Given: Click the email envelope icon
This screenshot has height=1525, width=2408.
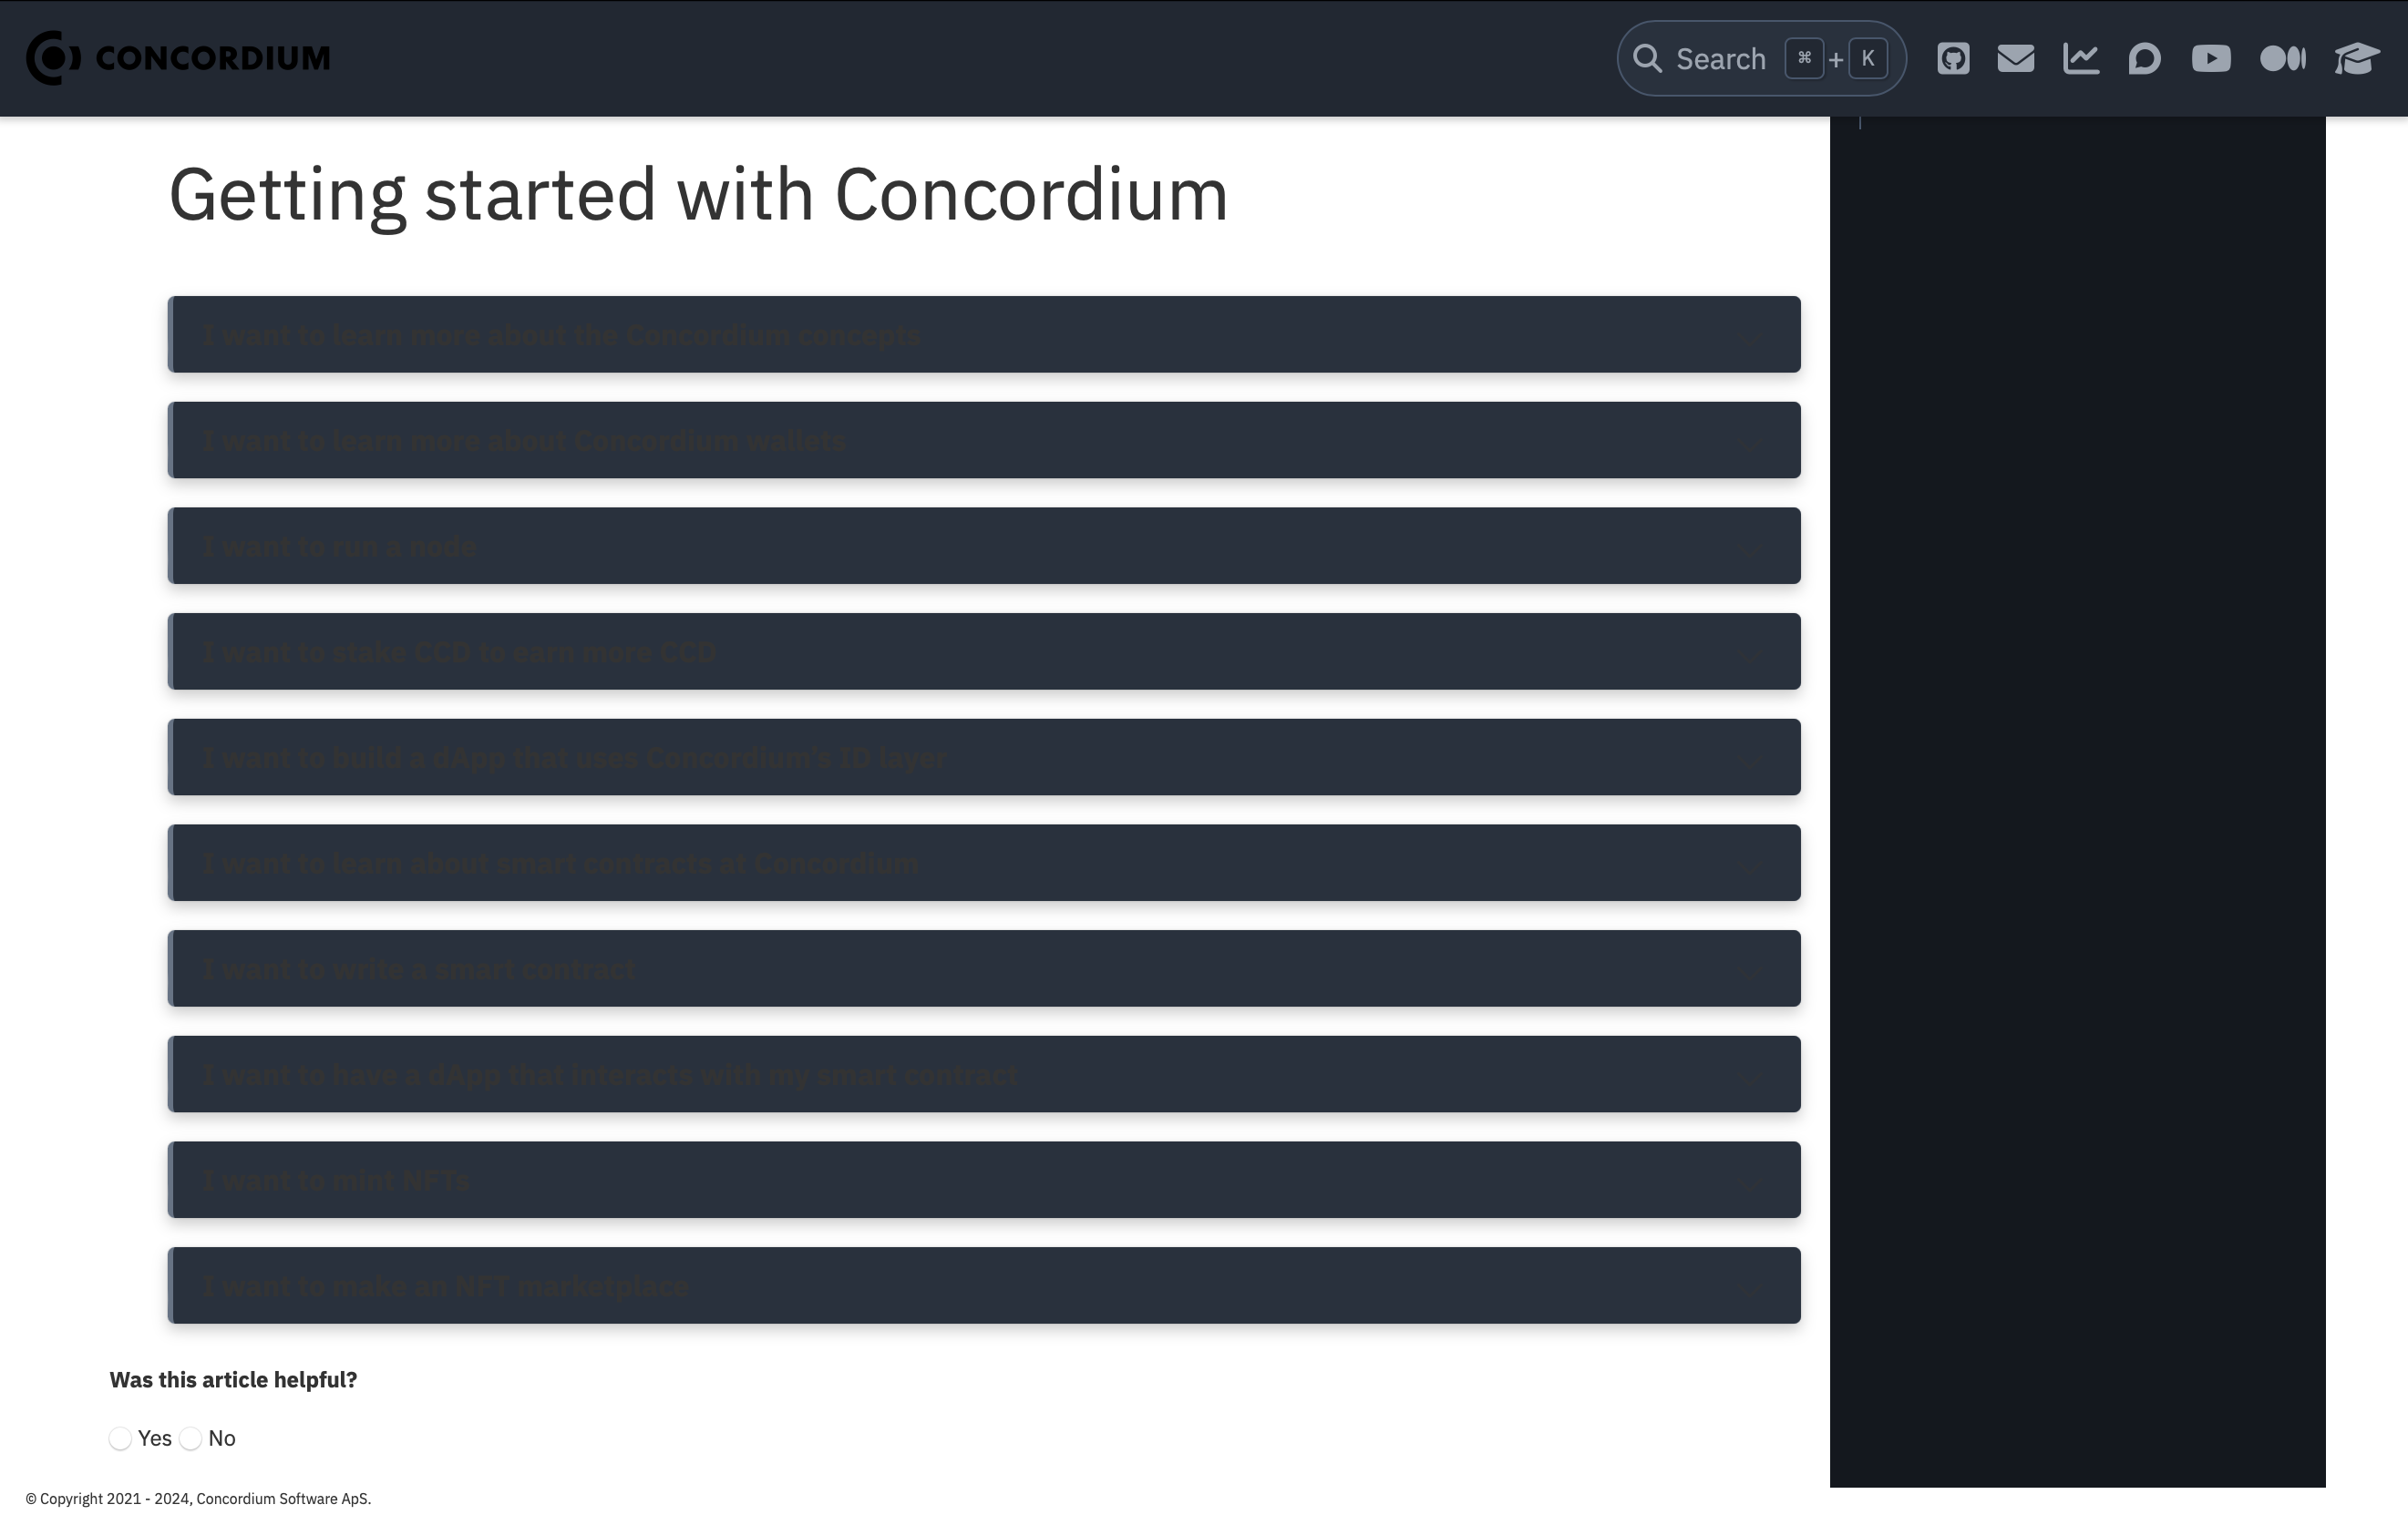Looking at the screenshot, I should (x=2015, y=59).
